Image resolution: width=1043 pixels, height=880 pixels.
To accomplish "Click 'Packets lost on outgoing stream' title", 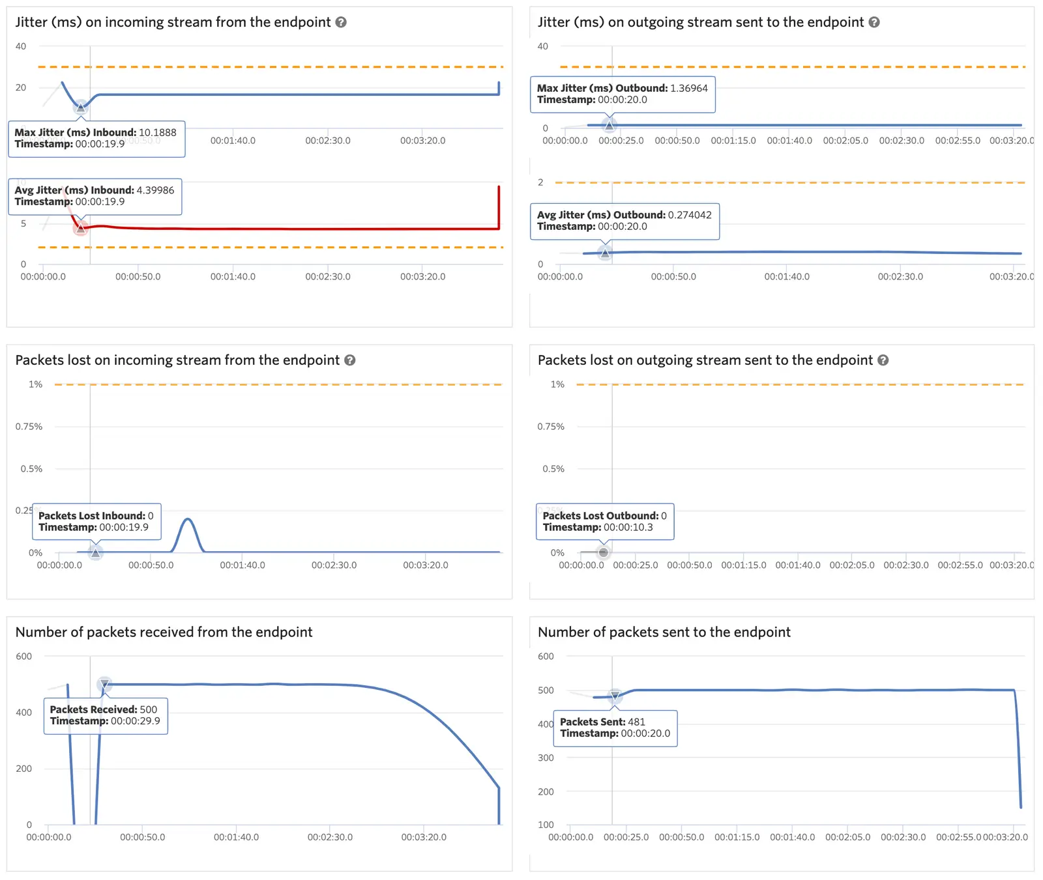I will (x=705, y=360).
